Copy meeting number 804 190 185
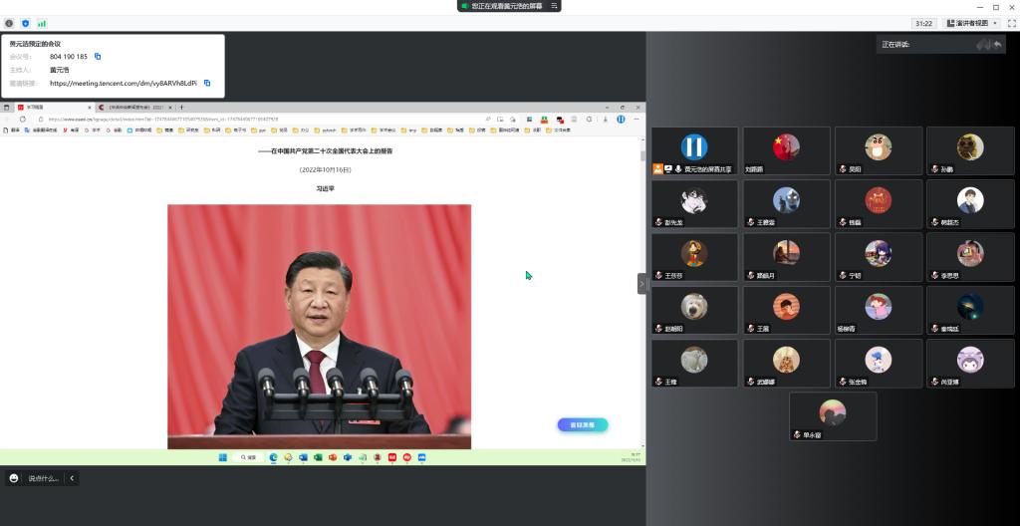The image size is (1020, 526). coord(98,57)
